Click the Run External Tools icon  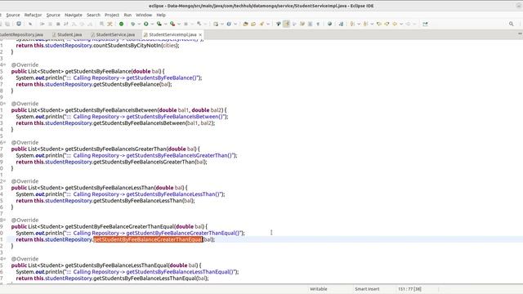(172, 24)
